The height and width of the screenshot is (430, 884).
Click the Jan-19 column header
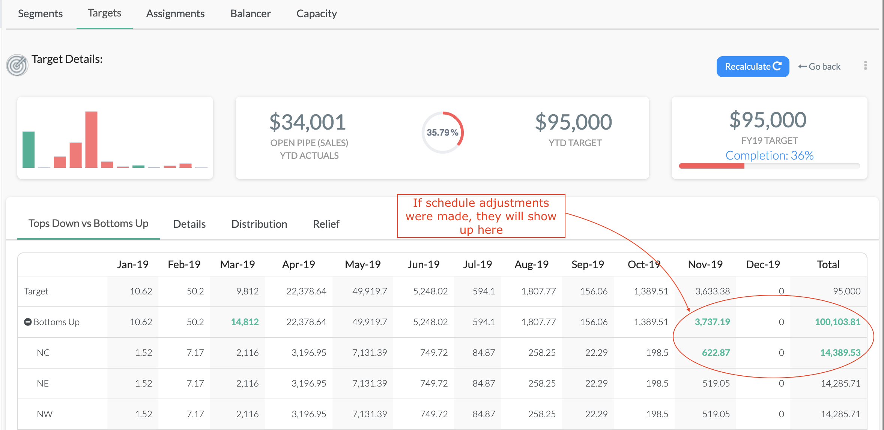[x=133, y=264]
